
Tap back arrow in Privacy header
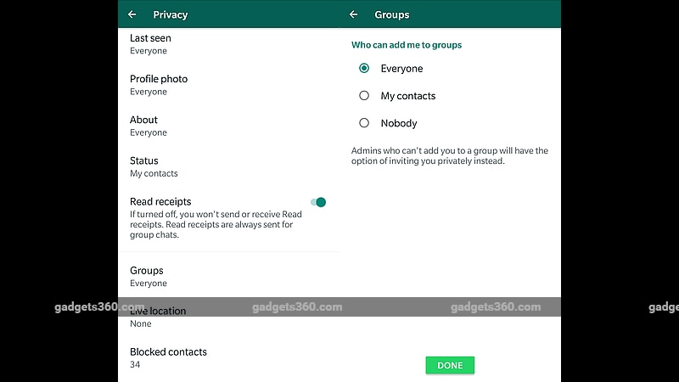tap(132, 14)
